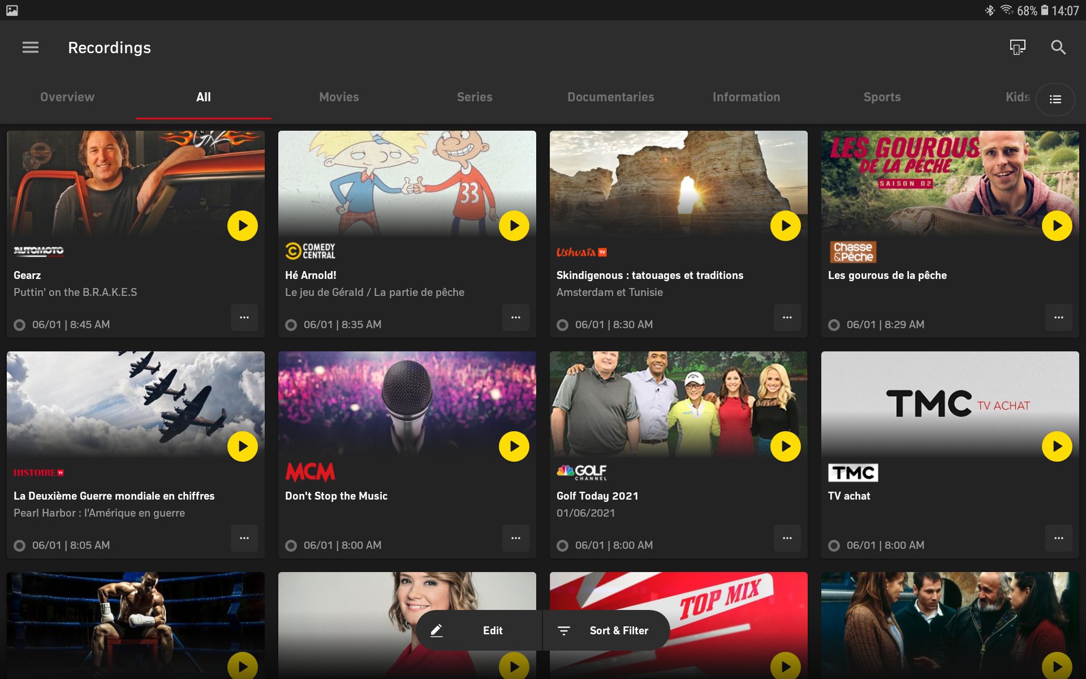Tap the search magnifier icon

[1058, 48]
